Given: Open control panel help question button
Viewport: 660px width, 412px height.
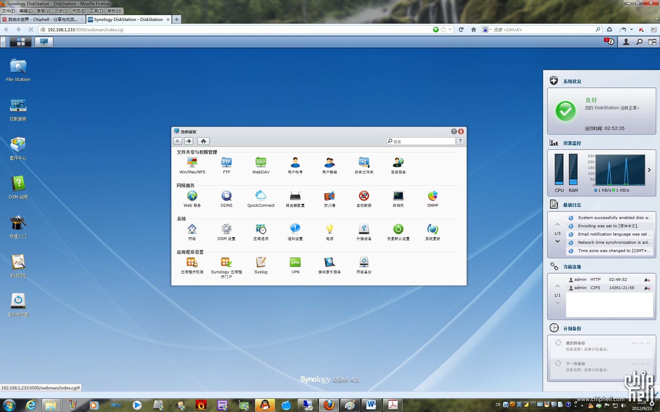Looking at the screenshot, I should (460, 141).
